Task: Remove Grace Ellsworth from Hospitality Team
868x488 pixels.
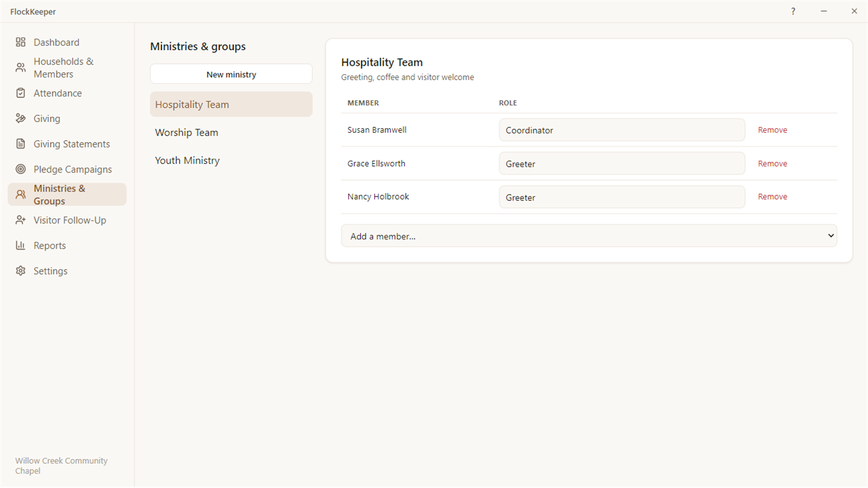Action: pyautogui.click(x=772, y=164)
